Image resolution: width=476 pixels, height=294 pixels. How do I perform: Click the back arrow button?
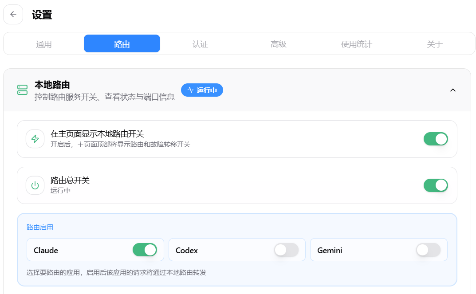click(13, 14)
